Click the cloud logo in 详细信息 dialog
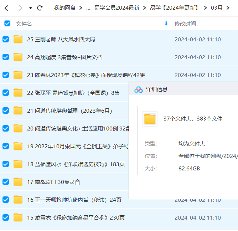 (x=138, y=89)
